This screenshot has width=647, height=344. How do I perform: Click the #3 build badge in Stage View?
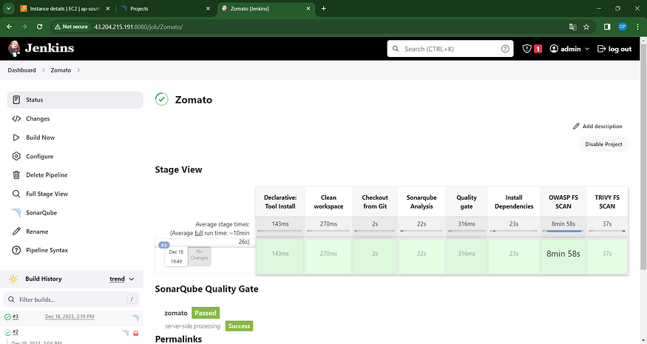click(x=164, y=245)
